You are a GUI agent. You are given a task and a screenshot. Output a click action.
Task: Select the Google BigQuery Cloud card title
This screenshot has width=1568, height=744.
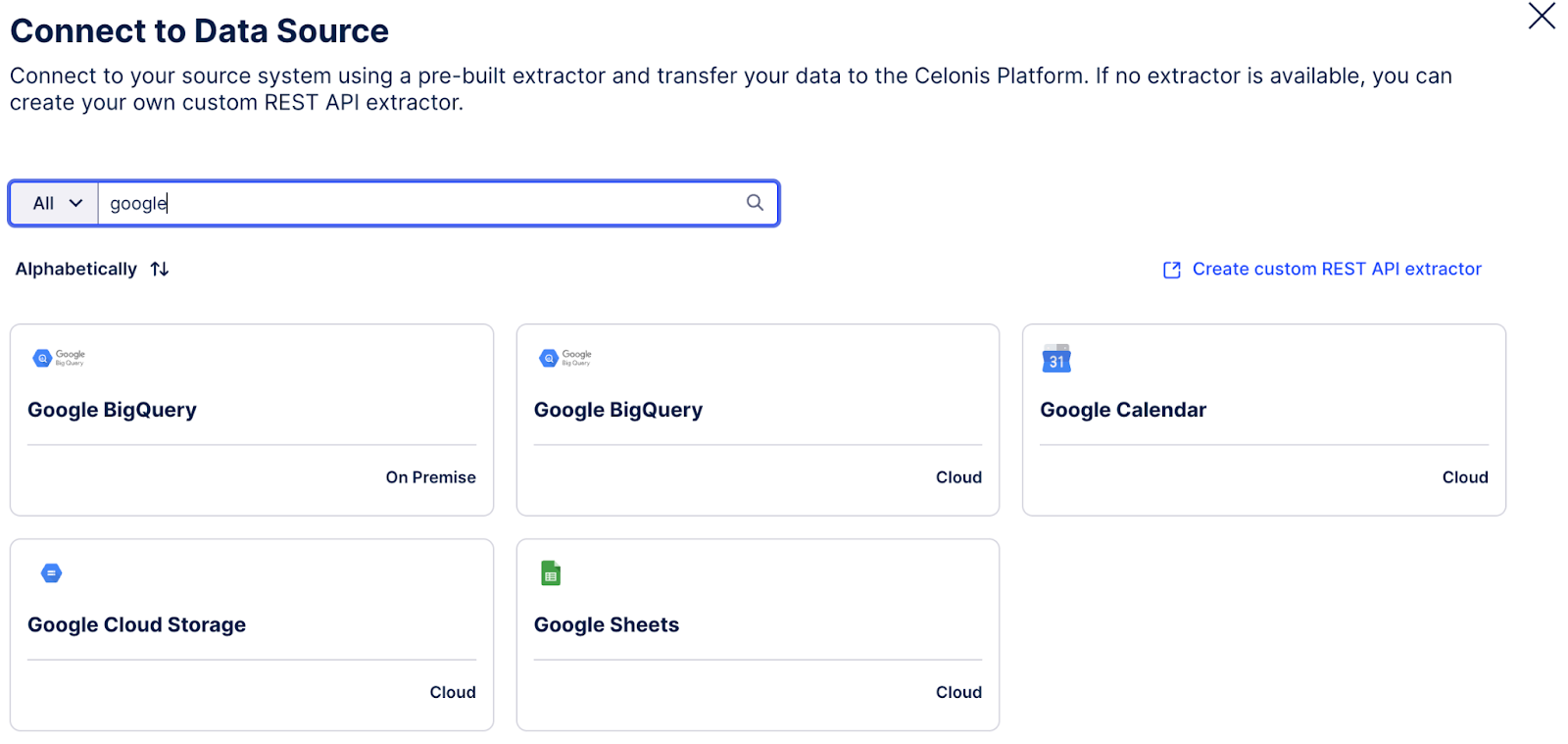[x=618, y=410]
